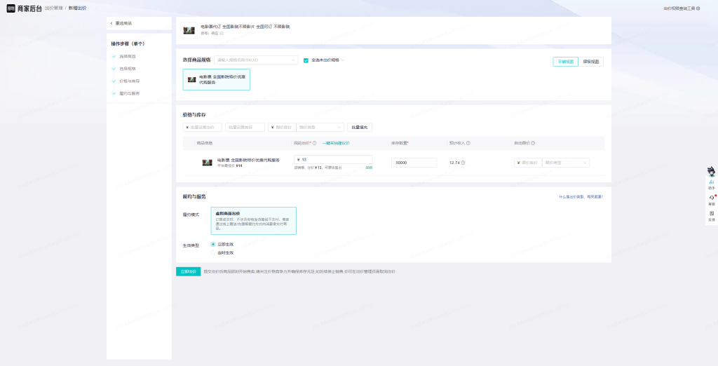Select the 立即生效 radio button

pos(213,245)
